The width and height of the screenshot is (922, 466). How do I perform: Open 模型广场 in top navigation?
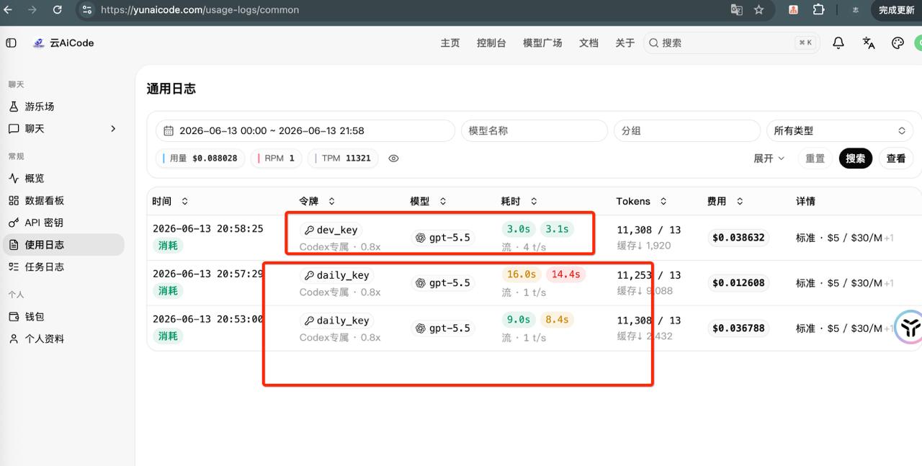(542, 43)
